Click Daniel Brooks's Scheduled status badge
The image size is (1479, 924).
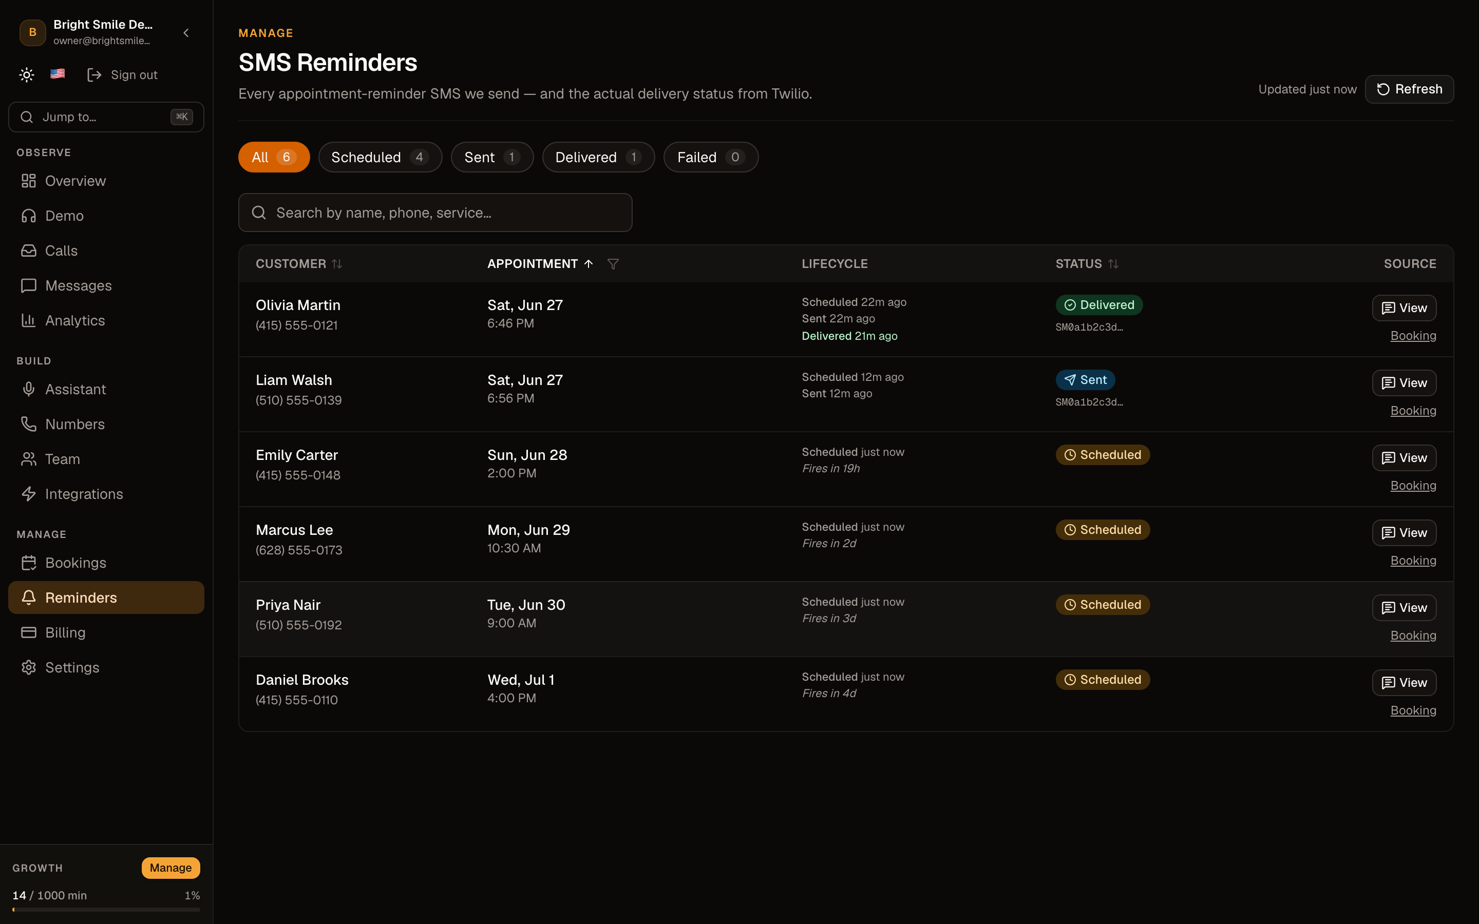point(1103,680)
